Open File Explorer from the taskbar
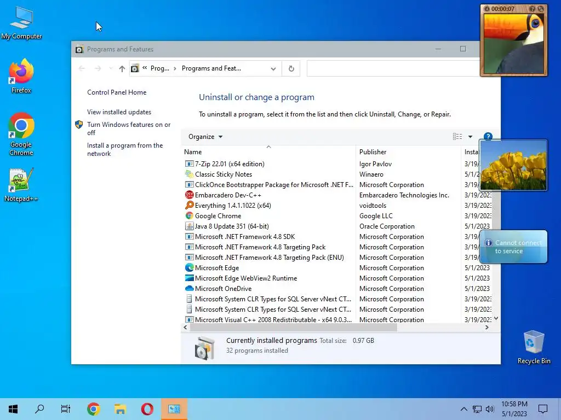 point(120,409)
